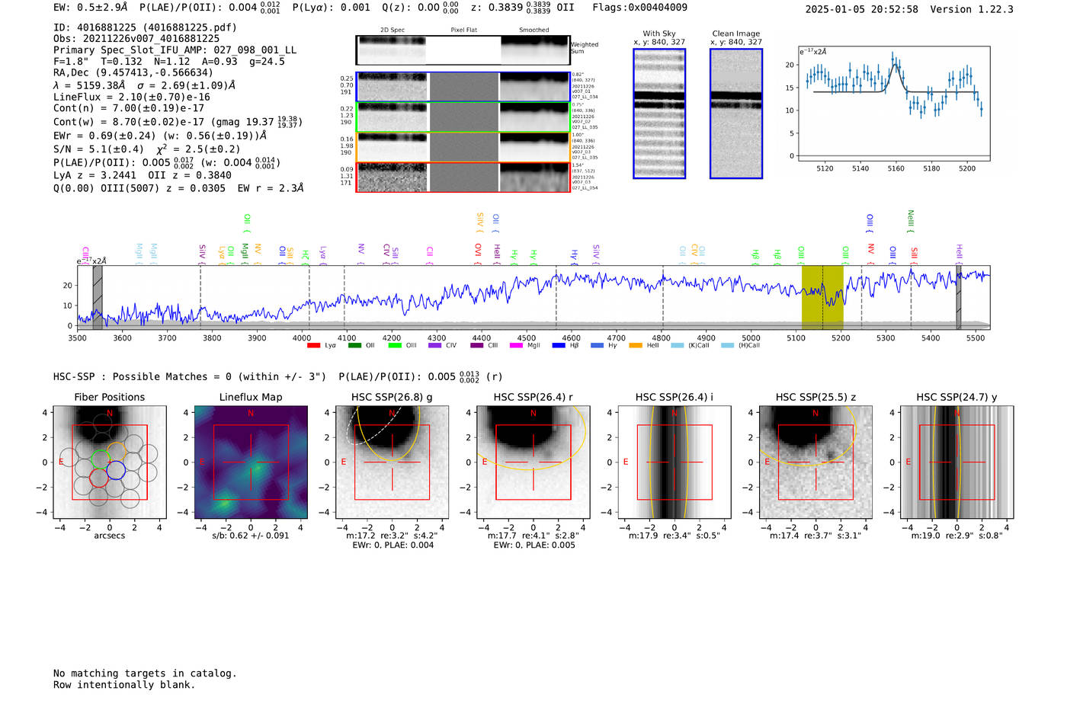Click the green fiber circle in Fiber Positions
The image size is (1067, 726).
pos(101,459)
